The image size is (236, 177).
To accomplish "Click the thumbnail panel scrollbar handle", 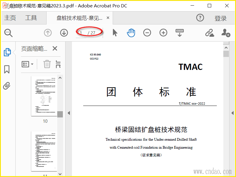I will [60, 114].
